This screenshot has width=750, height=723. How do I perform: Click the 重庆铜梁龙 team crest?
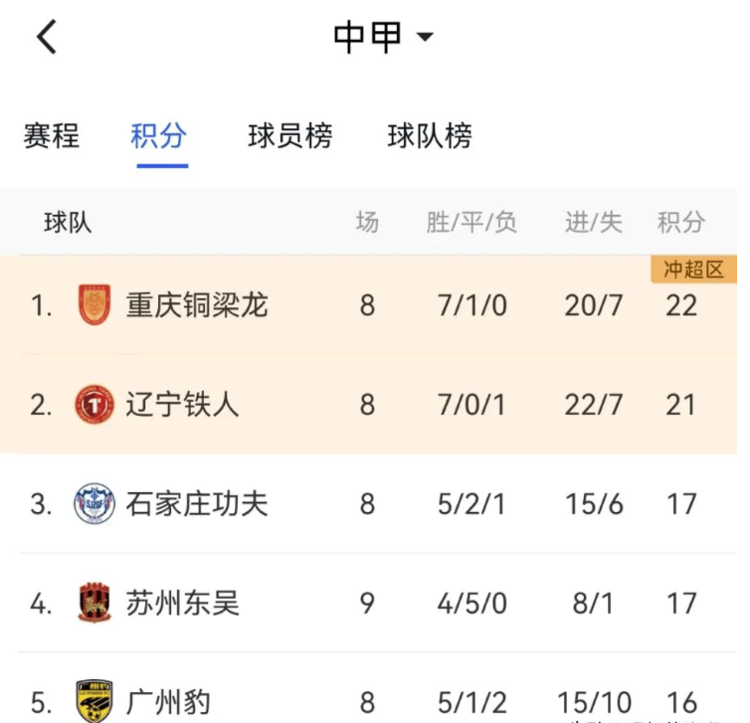94,304
